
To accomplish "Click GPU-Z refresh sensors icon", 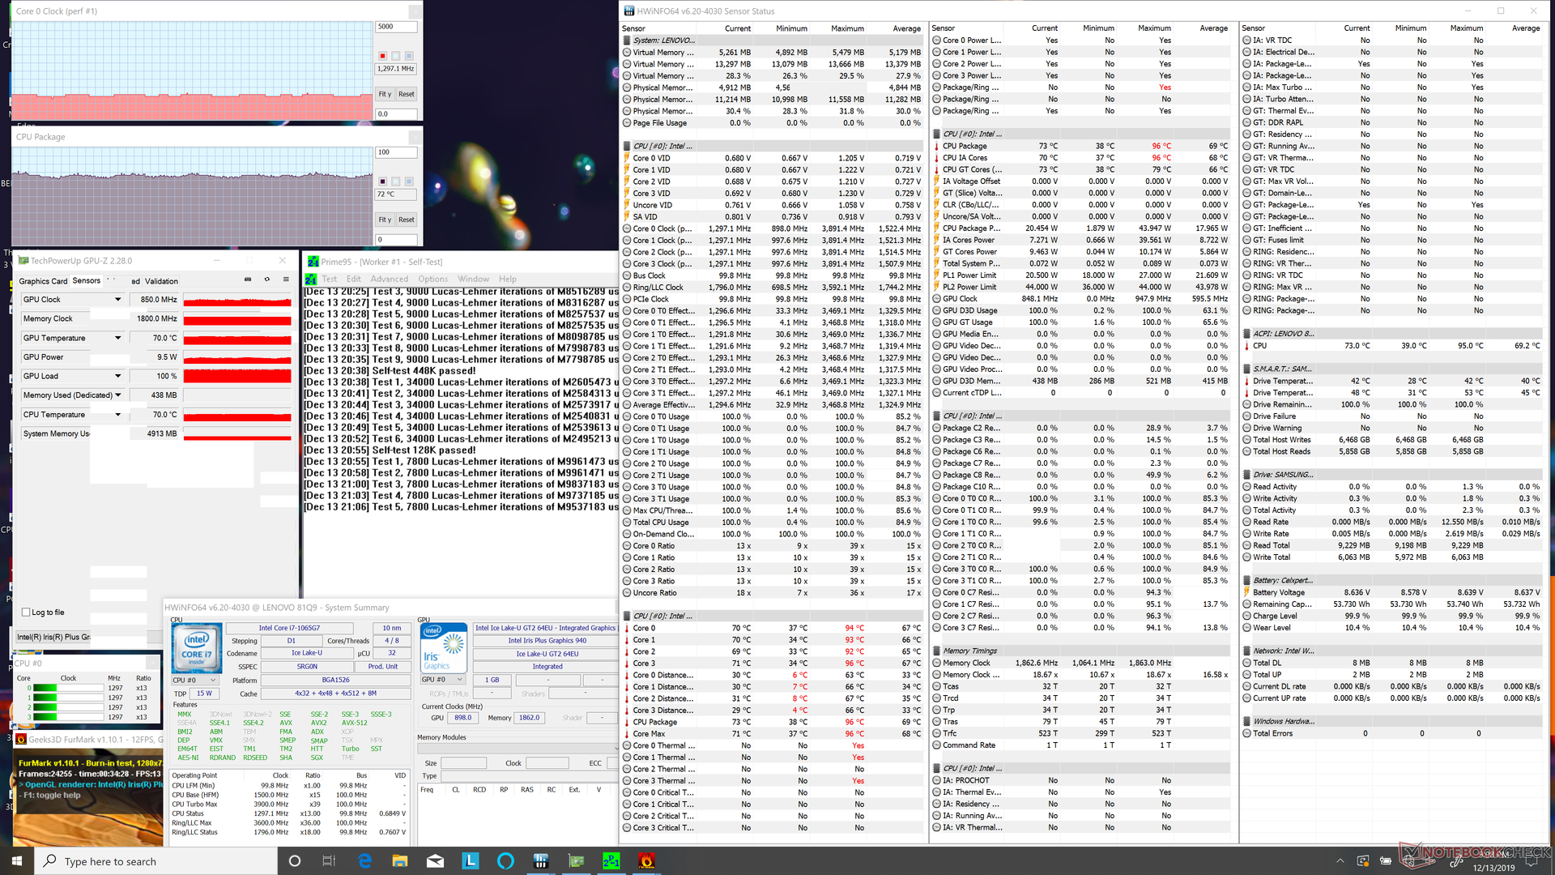I will (266, 280).
